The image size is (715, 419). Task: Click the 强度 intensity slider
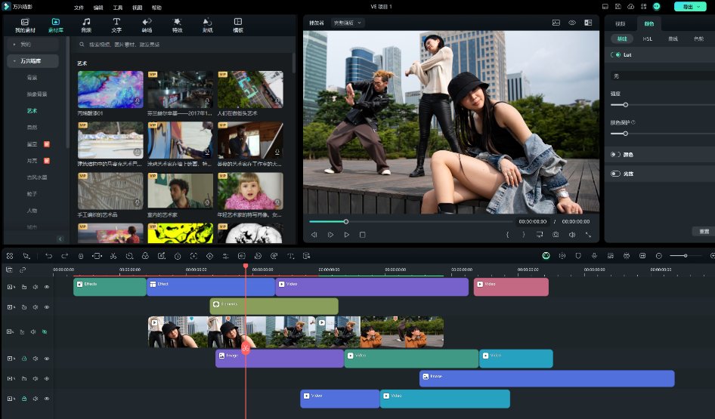(x=663, y=105)
